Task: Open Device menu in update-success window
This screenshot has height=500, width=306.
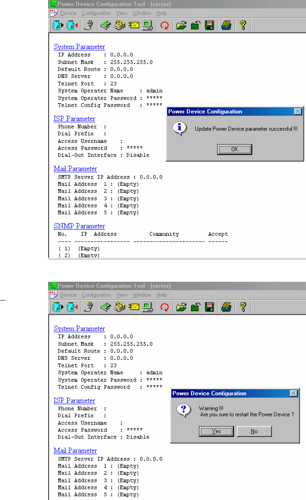Action: [x=68, y=13]
